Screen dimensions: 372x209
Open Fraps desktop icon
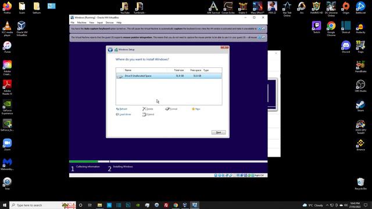[360, 46]
